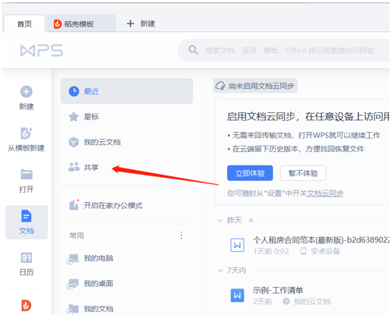This screenshot has width=391, height=330.
Task: Click the 新建 plus icon in sidebar
Action: pyautogui.click(x=27, y=91)
